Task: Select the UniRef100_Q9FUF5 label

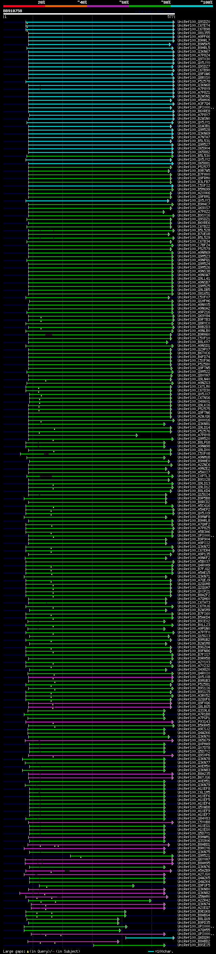Action: tap(194, 886)
